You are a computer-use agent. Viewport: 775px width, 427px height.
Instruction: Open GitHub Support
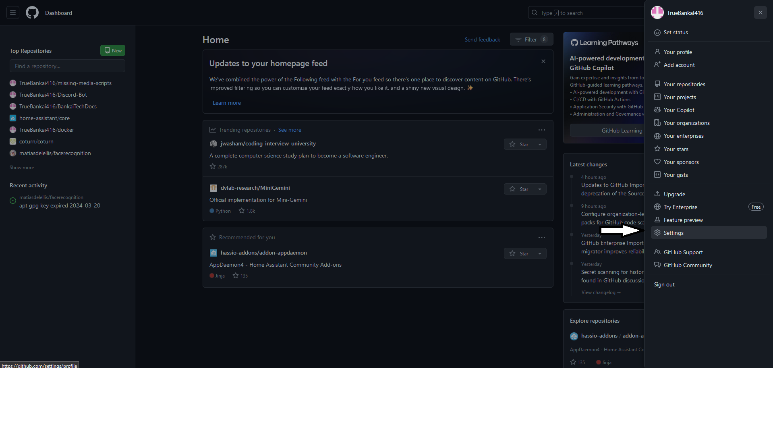(x=709, y=252)
